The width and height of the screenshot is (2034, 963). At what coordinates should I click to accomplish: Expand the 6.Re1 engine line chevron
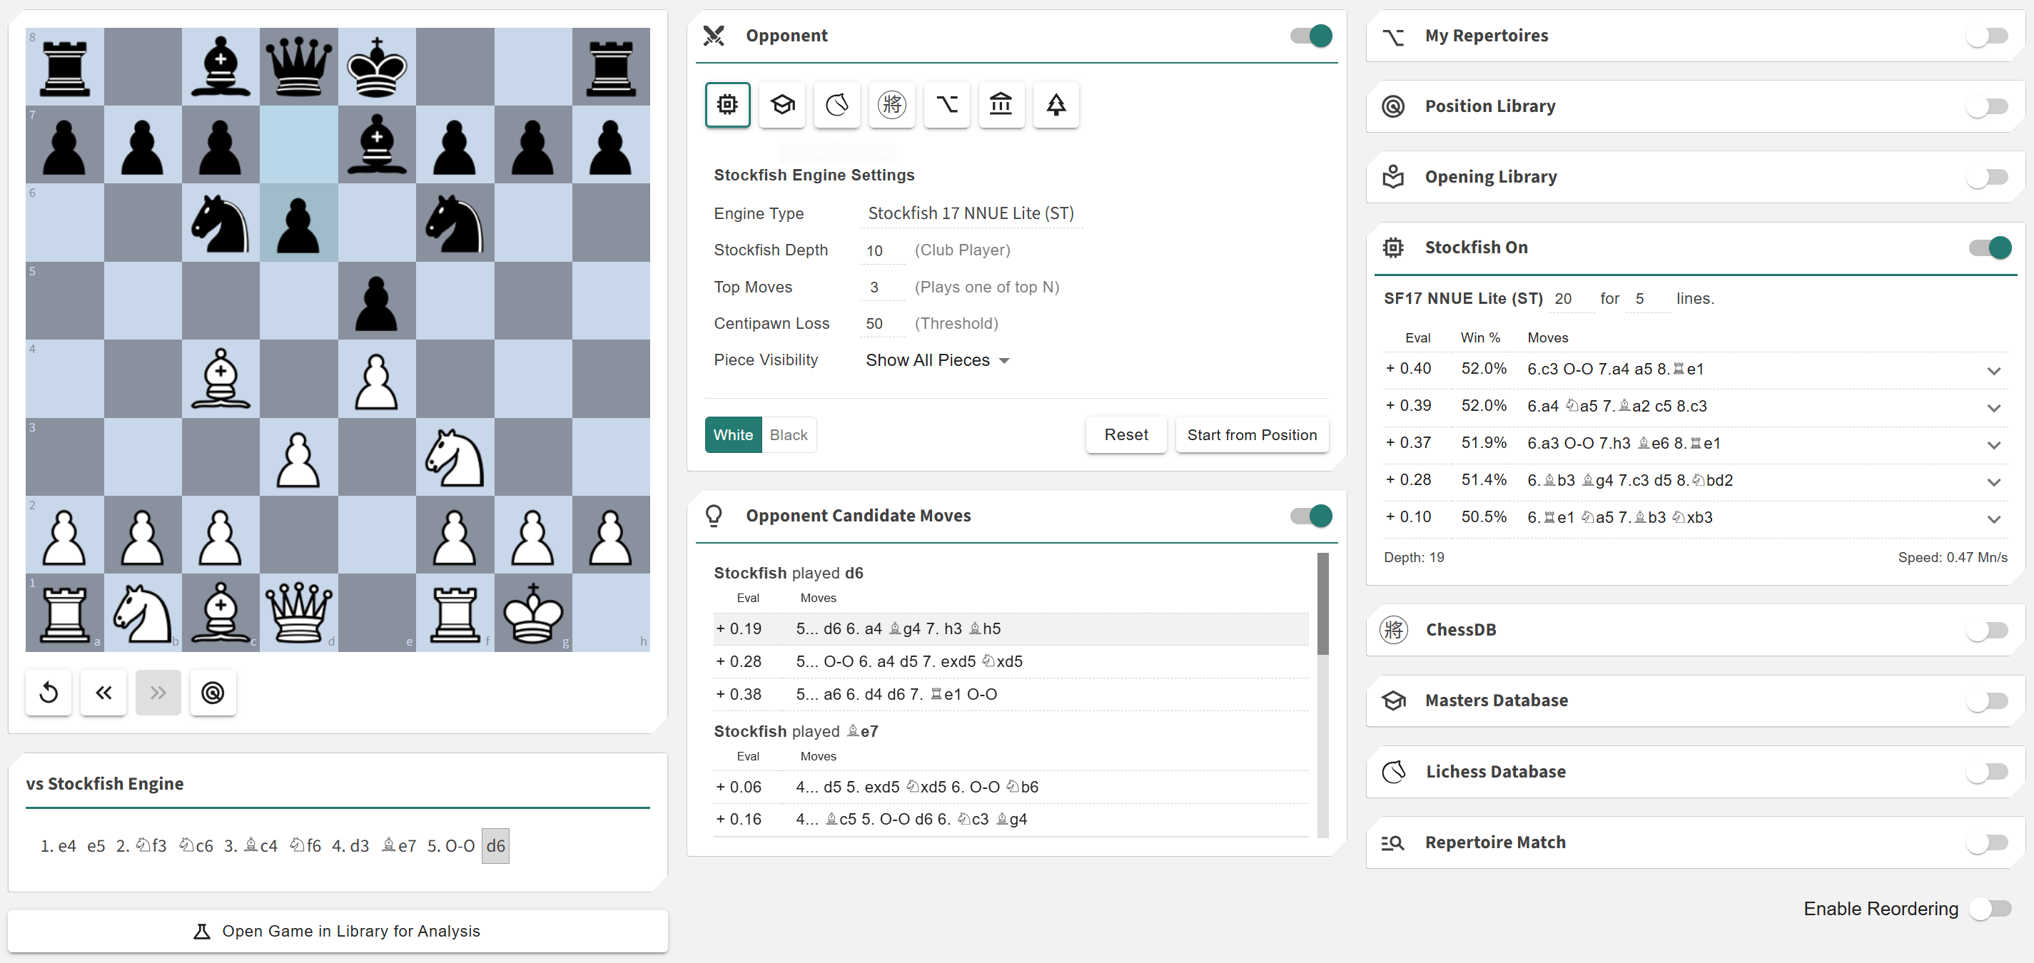coord(1993,519)
